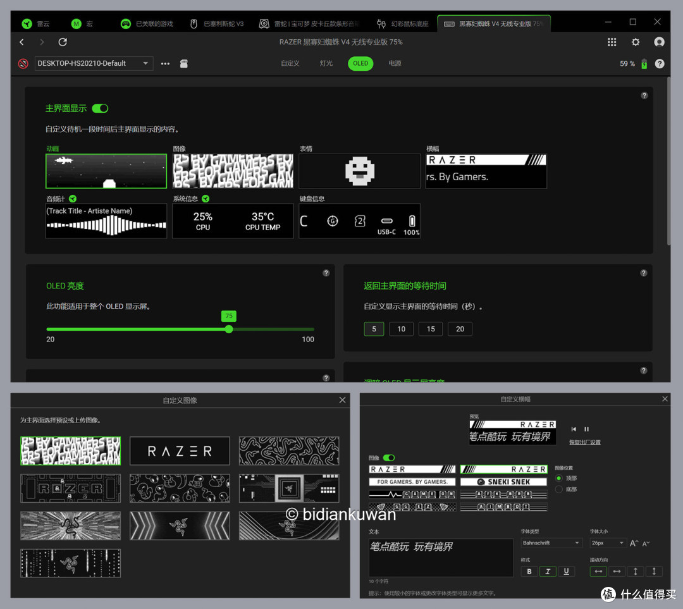Open profile options three-dot menu
Screen dimensions: 683x609
pyautogui.click(x=165, y=64)
